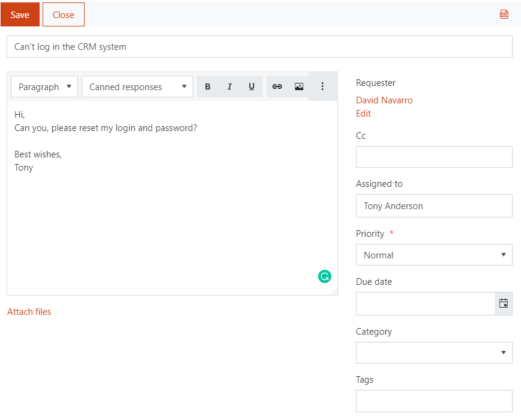Insert an image into the message
This screenshot has height=420, width=521.
pos(299,87)
